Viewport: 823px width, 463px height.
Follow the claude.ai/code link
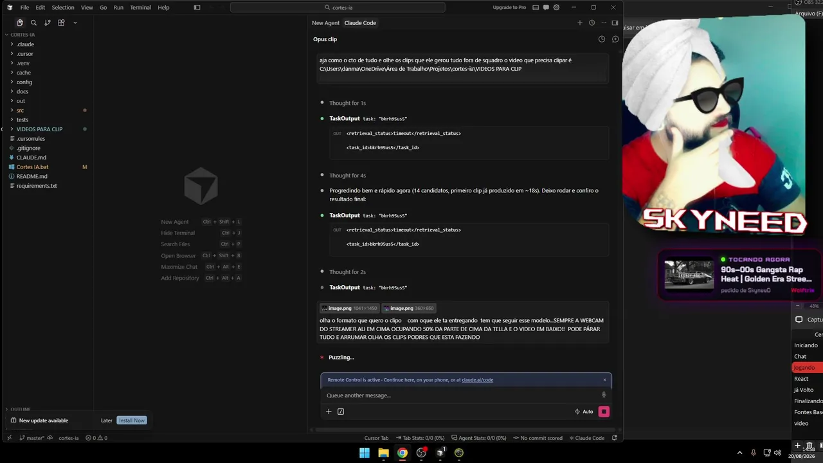[x=477, y=380]
